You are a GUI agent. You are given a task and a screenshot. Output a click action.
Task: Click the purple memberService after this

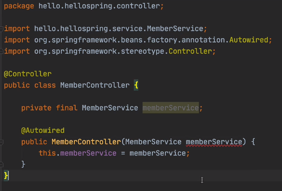coord(88,153)
